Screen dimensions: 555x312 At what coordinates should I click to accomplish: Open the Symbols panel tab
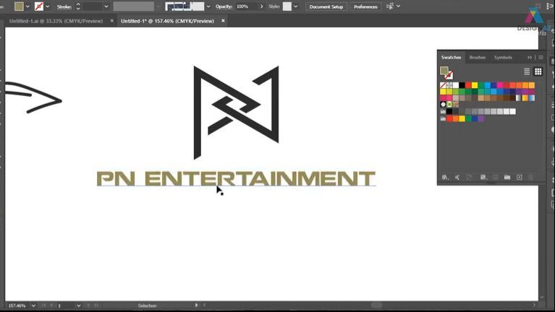(x=503, y=57)
